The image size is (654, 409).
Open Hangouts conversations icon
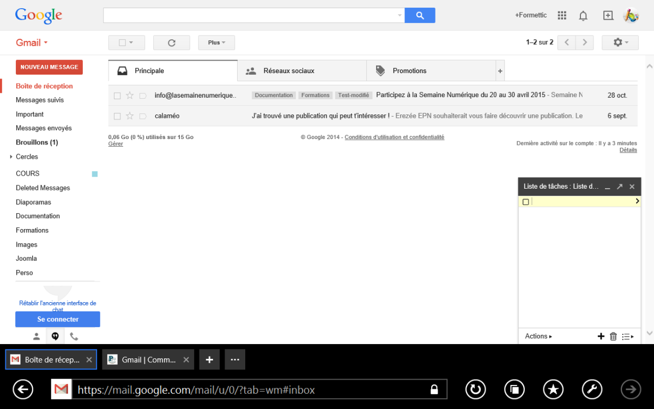coord(55,336)
